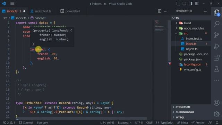This screenshot has width=222, height=125.
Task: Click langPond property on line 7
Action: [x=37, y=49]
